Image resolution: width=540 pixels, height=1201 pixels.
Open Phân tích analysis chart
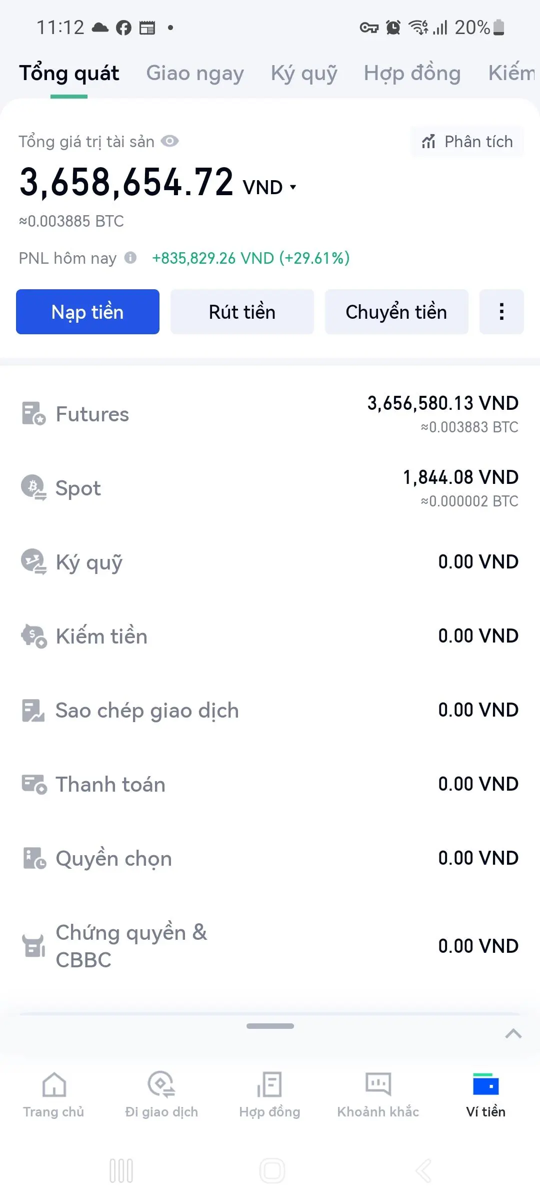pyautogui.click(x=467, y=142)
